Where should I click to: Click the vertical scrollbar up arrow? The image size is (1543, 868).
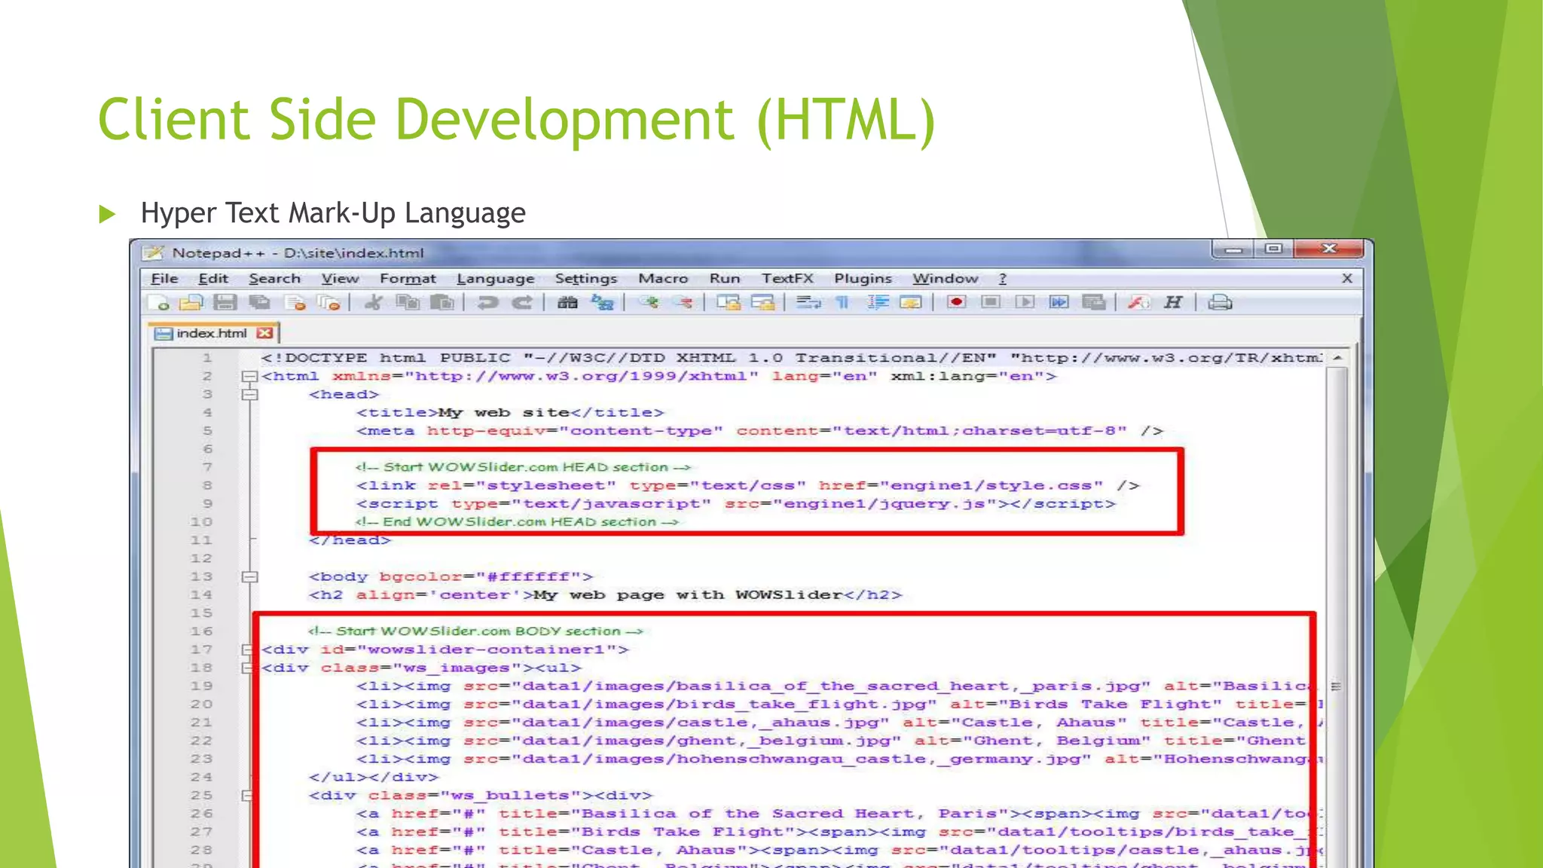click(x=1337, y=358)
